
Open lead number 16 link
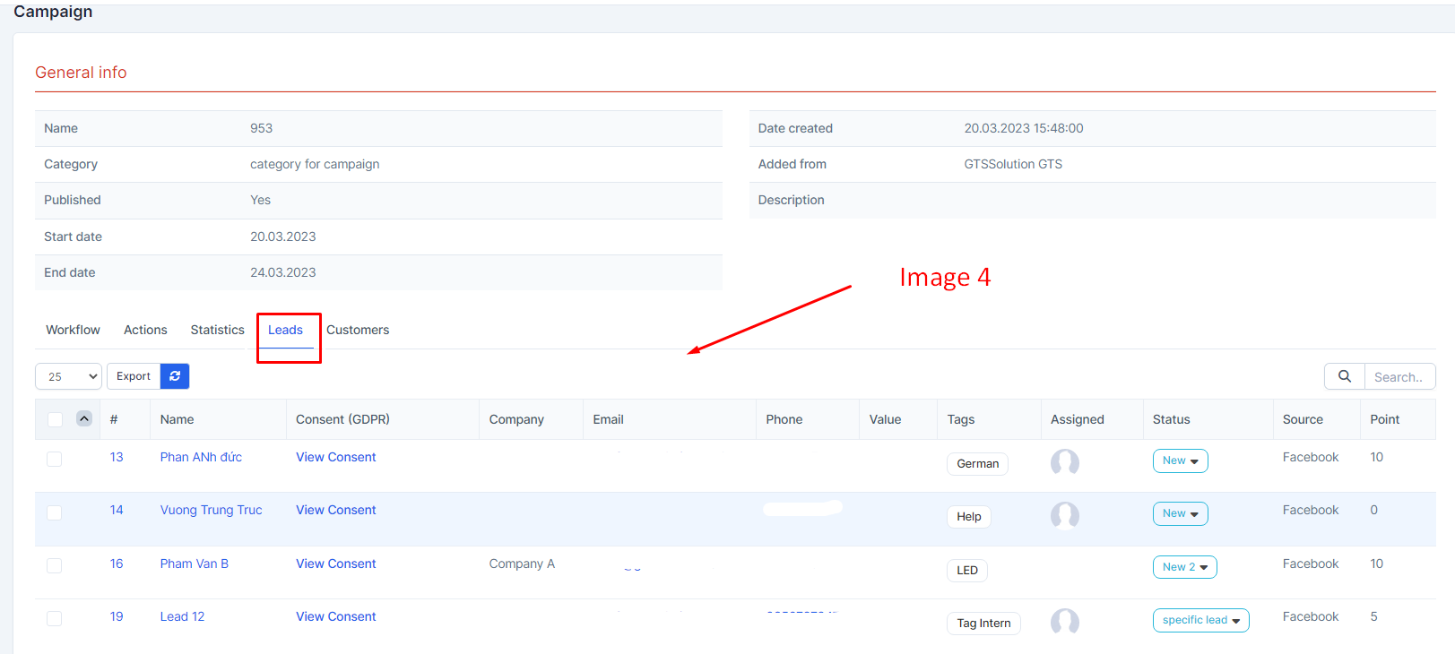point(117,564)
